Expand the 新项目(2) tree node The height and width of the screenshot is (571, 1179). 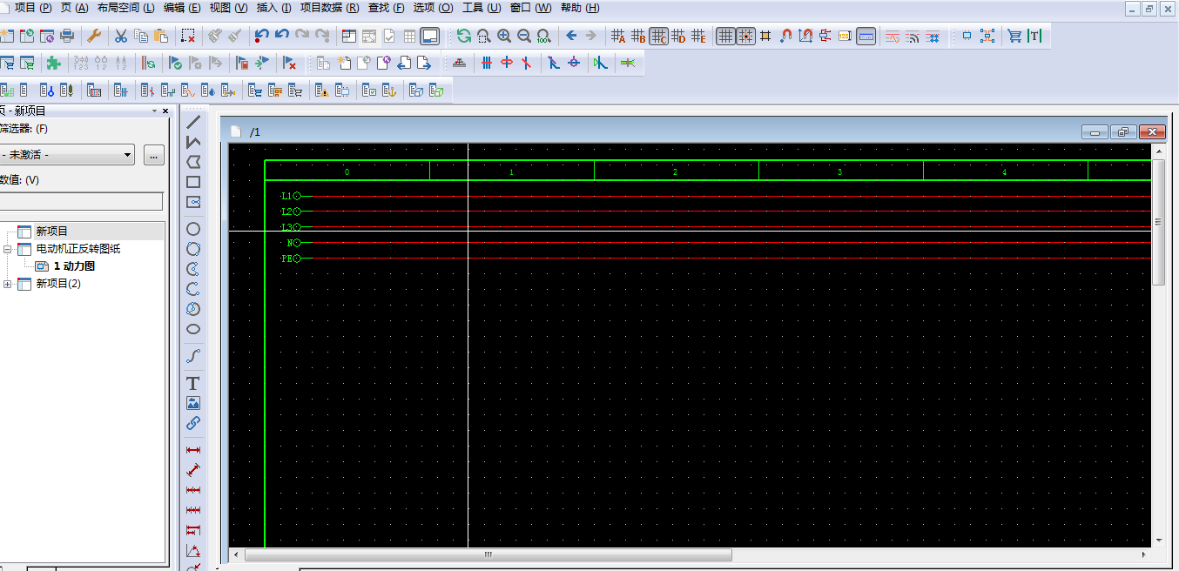click(8, 284)
